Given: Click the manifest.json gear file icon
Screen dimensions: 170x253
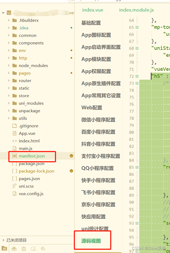Looking at the screenshot, I should click(15, 156).
